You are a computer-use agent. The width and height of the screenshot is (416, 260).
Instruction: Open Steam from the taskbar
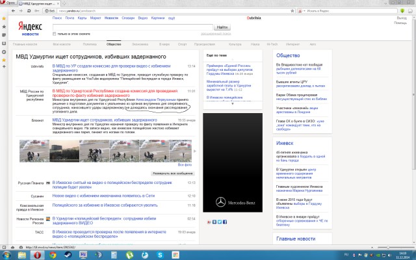pyautogui.click(x=68, y=255)
